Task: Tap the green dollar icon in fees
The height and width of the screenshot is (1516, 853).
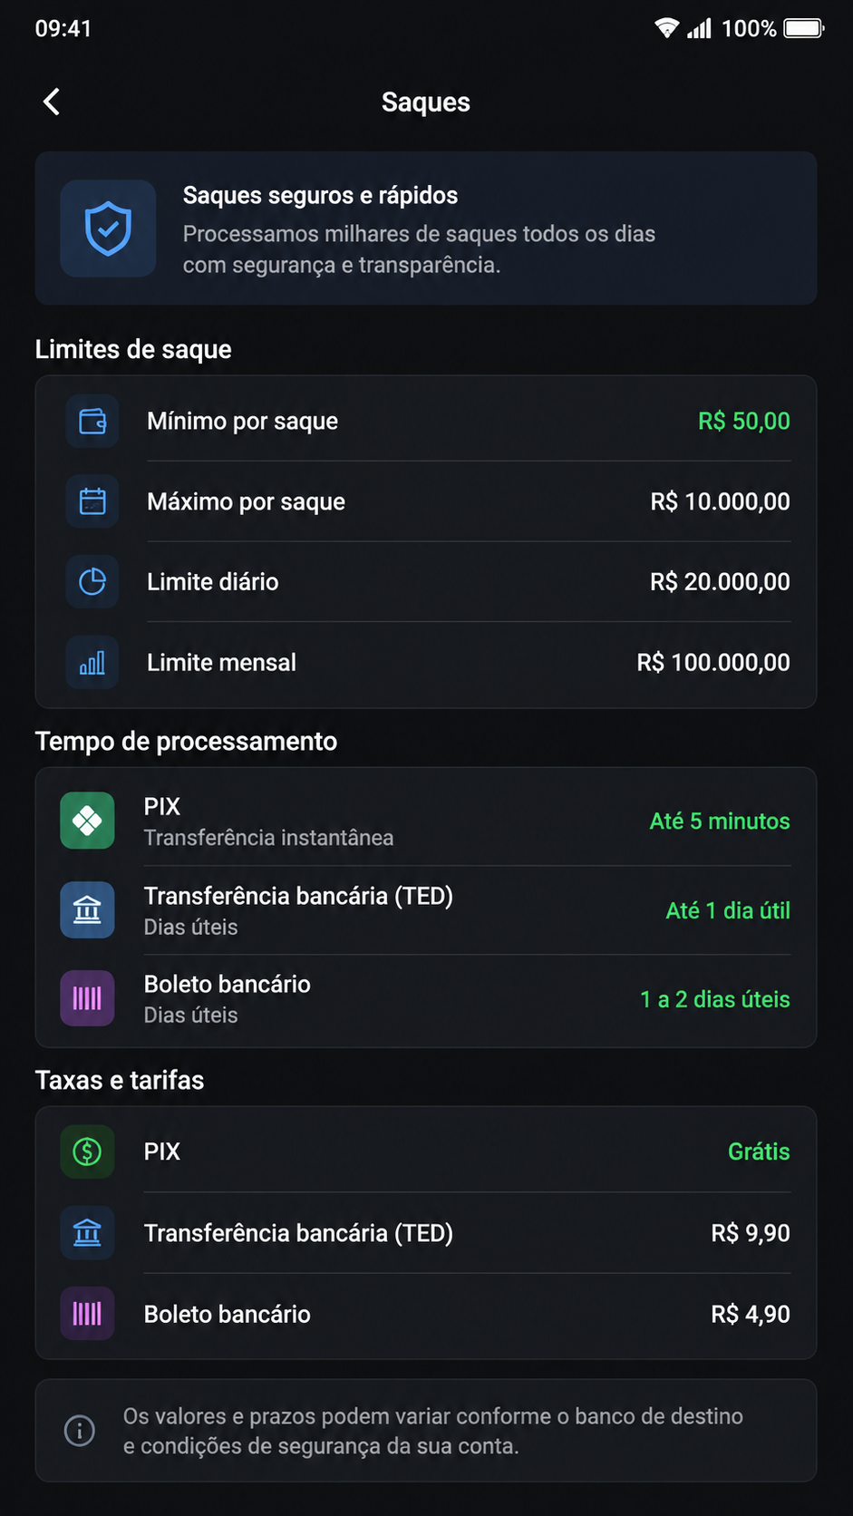Action: point(87,1152)
